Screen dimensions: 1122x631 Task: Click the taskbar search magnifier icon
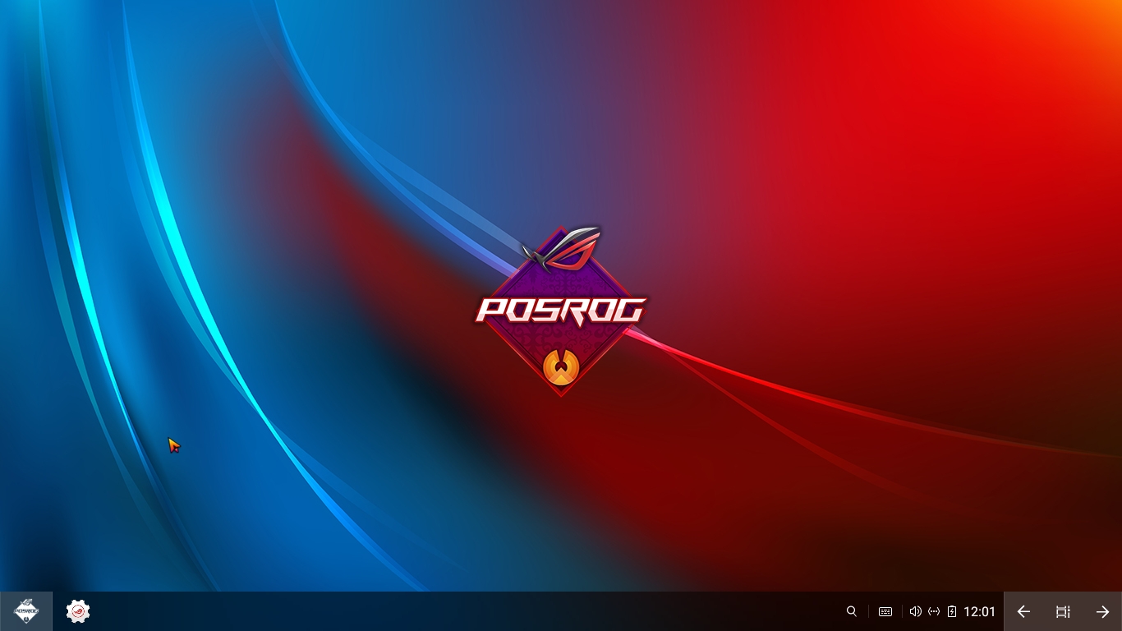tap(852, 611)
